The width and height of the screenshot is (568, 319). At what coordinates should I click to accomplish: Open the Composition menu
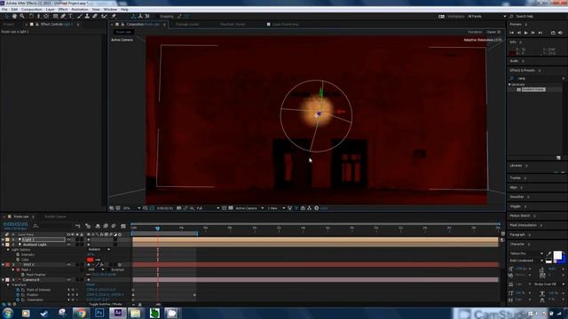32,10
